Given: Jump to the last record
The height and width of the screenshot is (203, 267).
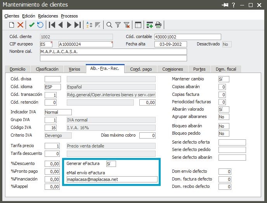Looking at the screenshot, I should (x=78, y=25).
